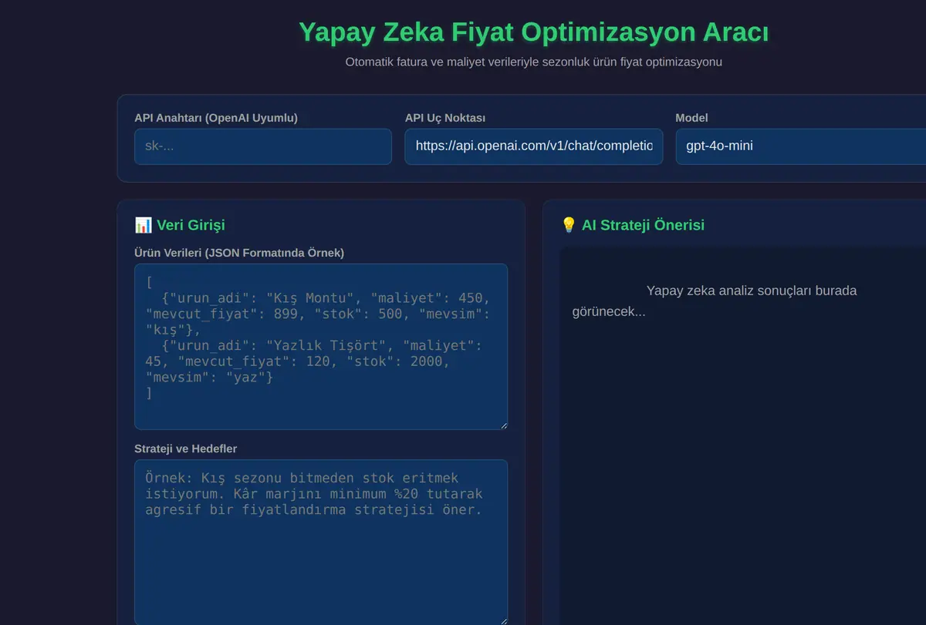Screen dimensions: 926x625
Task: Click the Yapay Zeka Fiyat Optimizasyon Aracı title
Action: [x=533, y=32]
